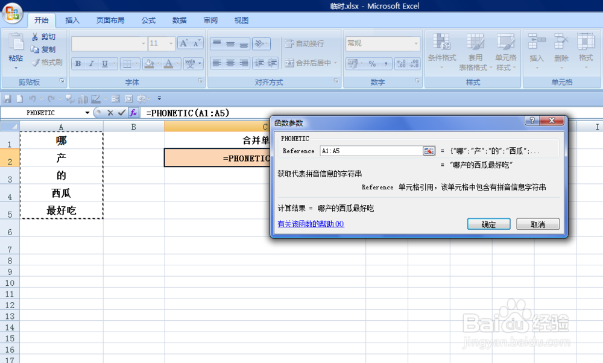This screenshot has width=603, height=363.
Task: Copy using the 复制 icon
Action: click(43, 49)
